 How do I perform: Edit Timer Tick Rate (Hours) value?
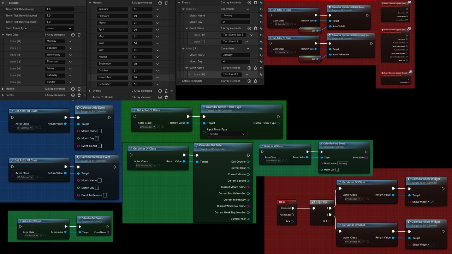pyautogui.click(x=59, y=9)
